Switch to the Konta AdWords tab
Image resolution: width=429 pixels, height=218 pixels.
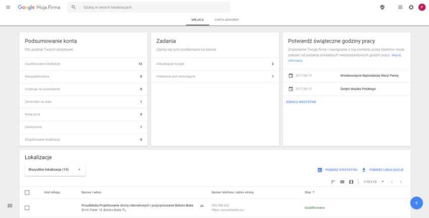(226, 20)
